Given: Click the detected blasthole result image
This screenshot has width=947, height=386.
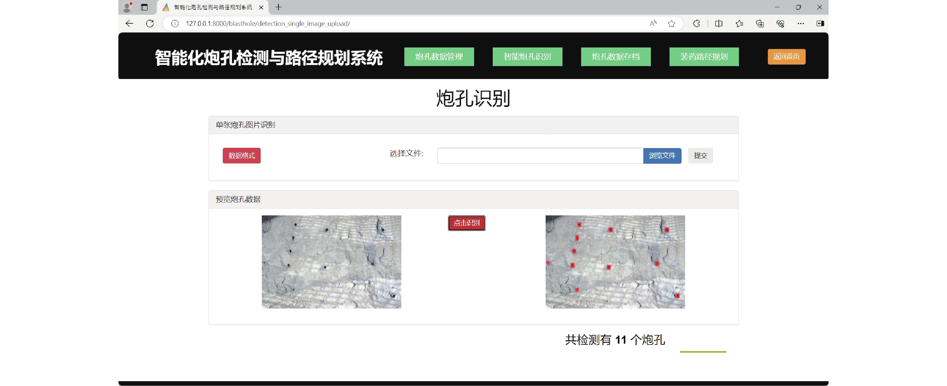Looking at the screenshot, I should click(x=615, y=262).
